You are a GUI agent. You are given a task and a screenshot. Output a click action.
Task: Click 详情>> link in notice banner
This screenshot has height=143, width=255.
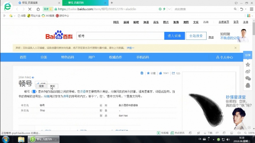[130, 48]
